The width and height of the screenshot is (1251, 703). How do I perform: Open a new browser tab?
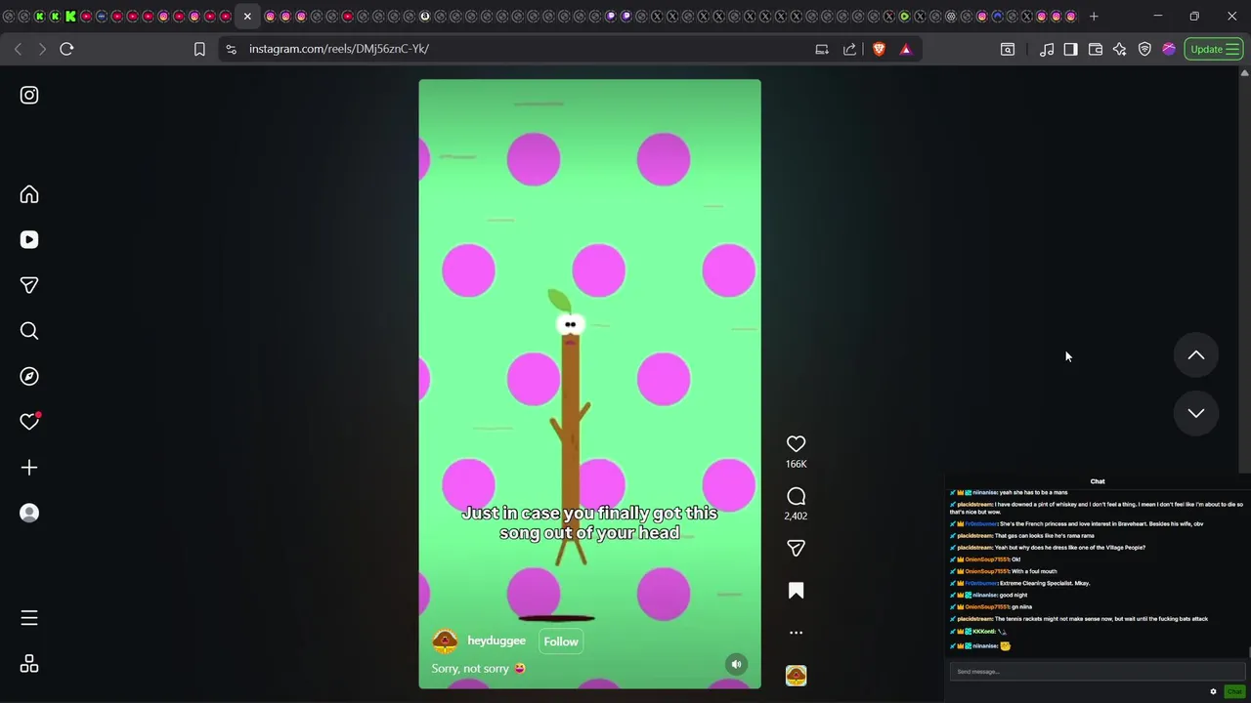tap(1094, 16)
